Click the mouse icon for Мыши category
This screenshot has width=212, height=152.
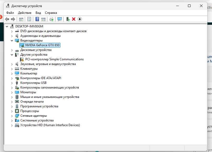click(x=17, y=97)
